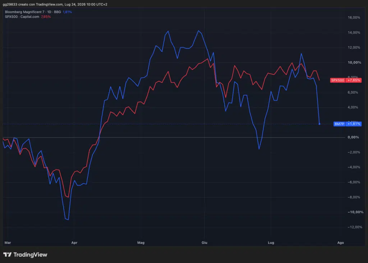Click the Apr month label
Viewport: 368px width, 263px height.
pyautogui.click(x=74, y=242)
